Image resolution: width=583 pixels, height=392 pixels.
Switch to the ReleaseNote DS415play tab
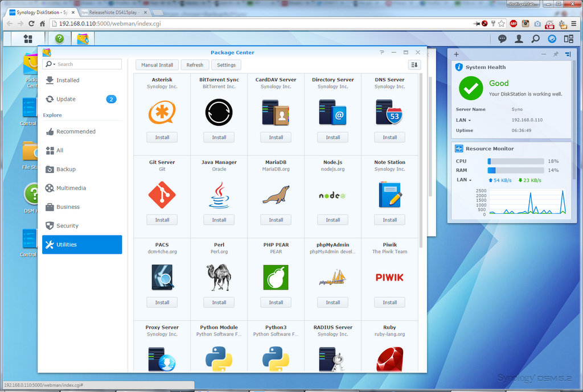pos(114,13)
